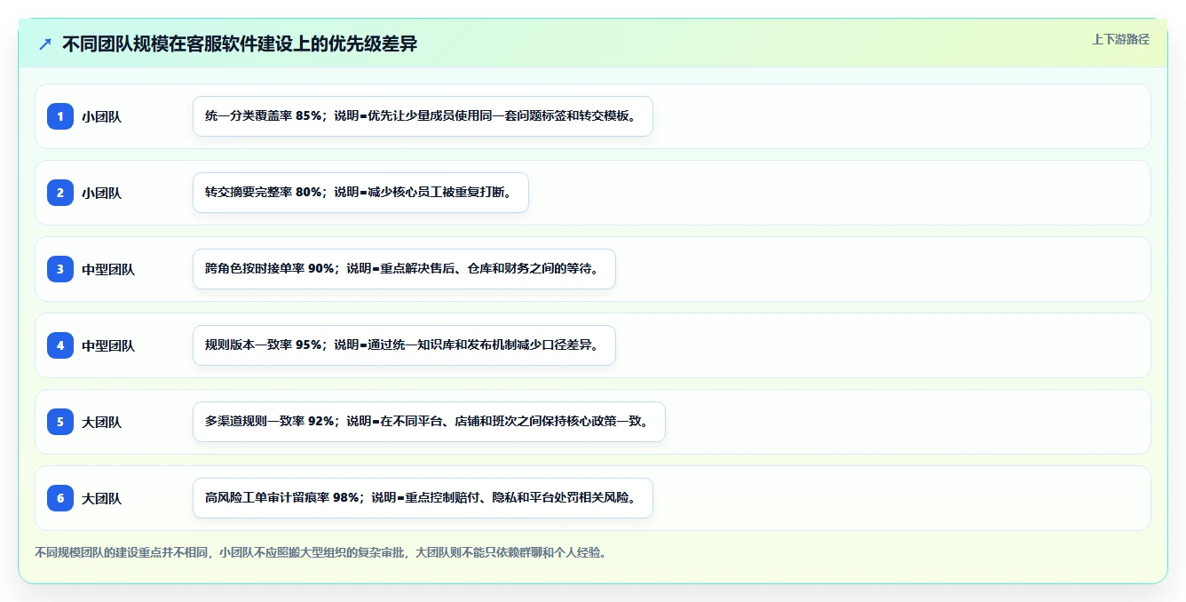Screen dimensions: 1186x602
Task: Click the number 4 badge
Action: [x=60, y=345]
